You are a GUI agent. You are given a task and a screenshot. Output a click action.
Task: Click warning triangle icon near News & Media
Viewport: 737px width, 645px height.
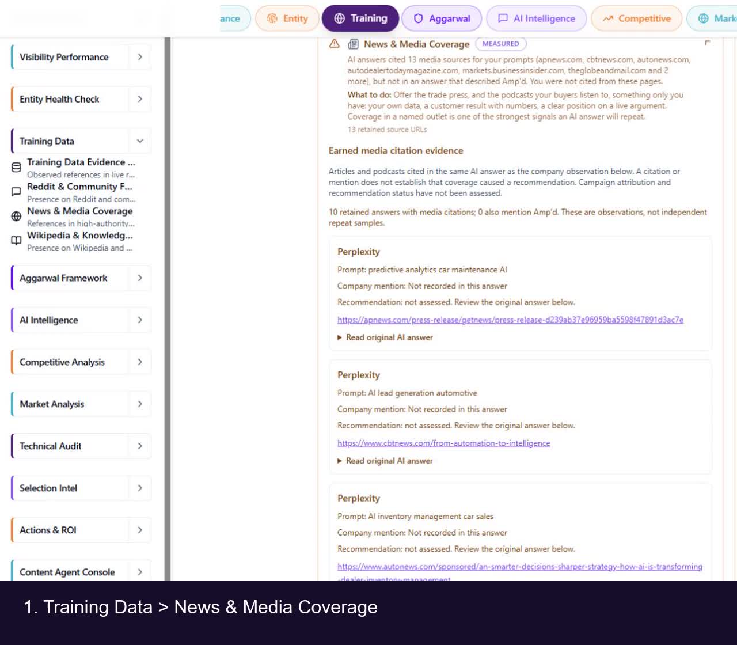334,44
